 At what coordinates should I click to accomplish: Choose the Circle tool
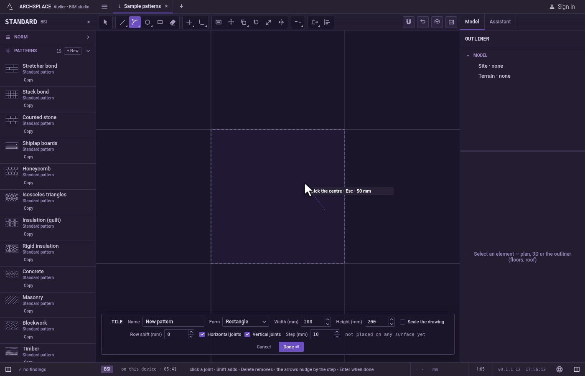[x=148, y=22]
